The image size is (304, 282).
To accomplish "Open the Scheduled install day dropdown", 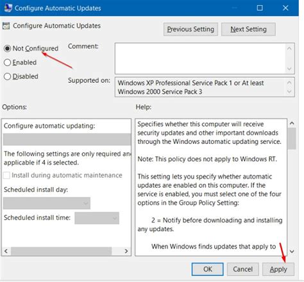I will (47, 203).
